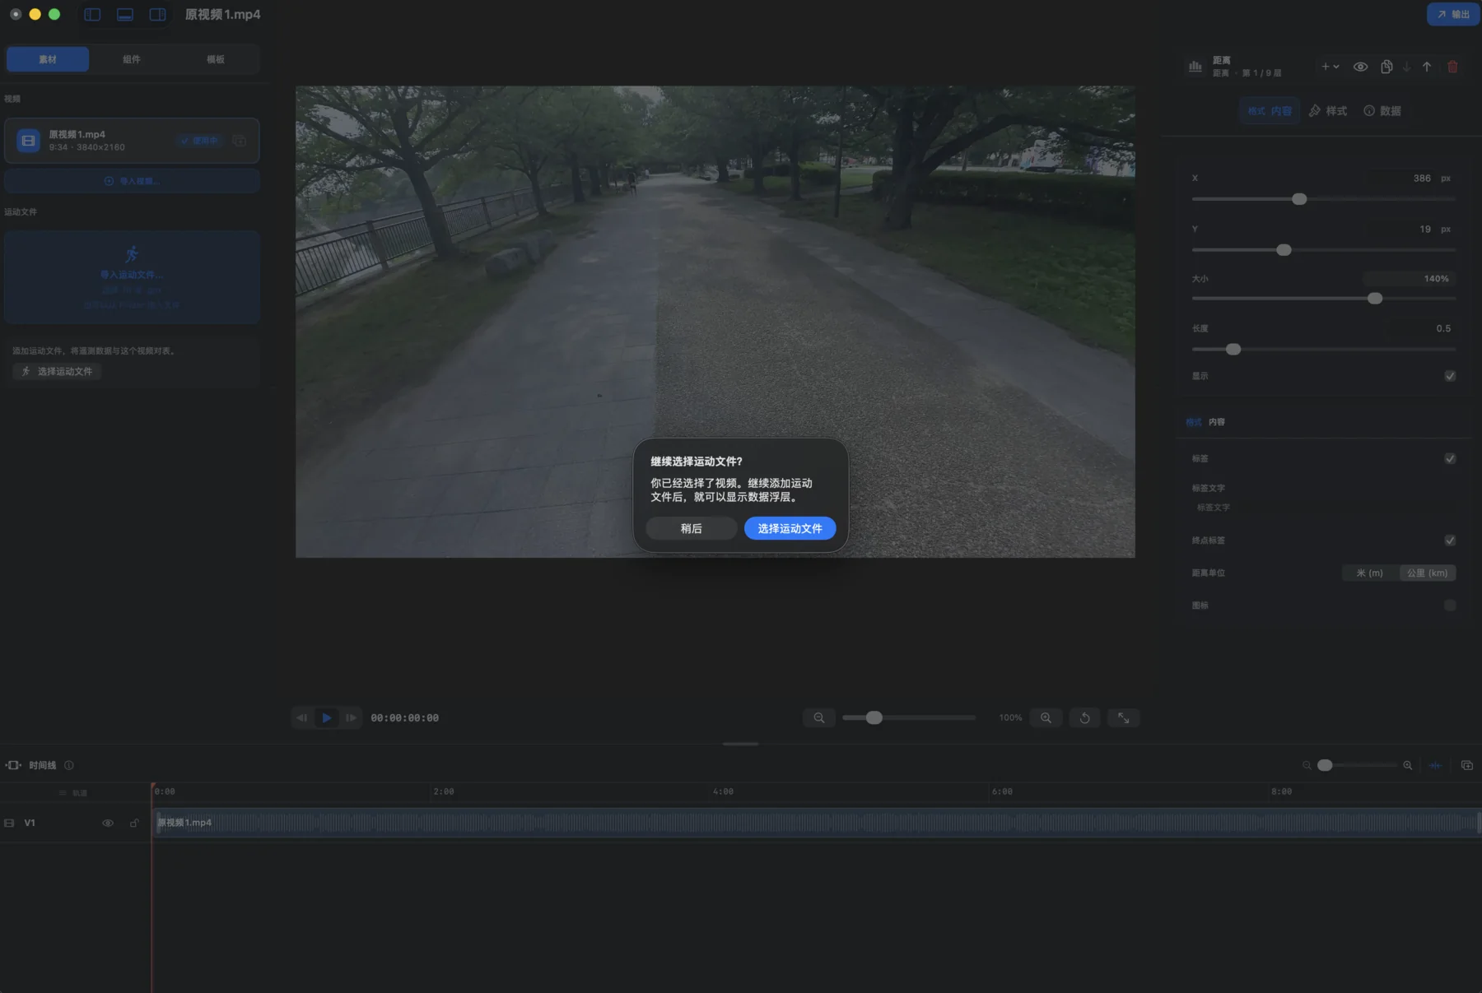This screenshot has width=1482, height=993.
Task: Adjust the 大小 size slider handle
Action: pyautogui.click(x=1375, y=299)
